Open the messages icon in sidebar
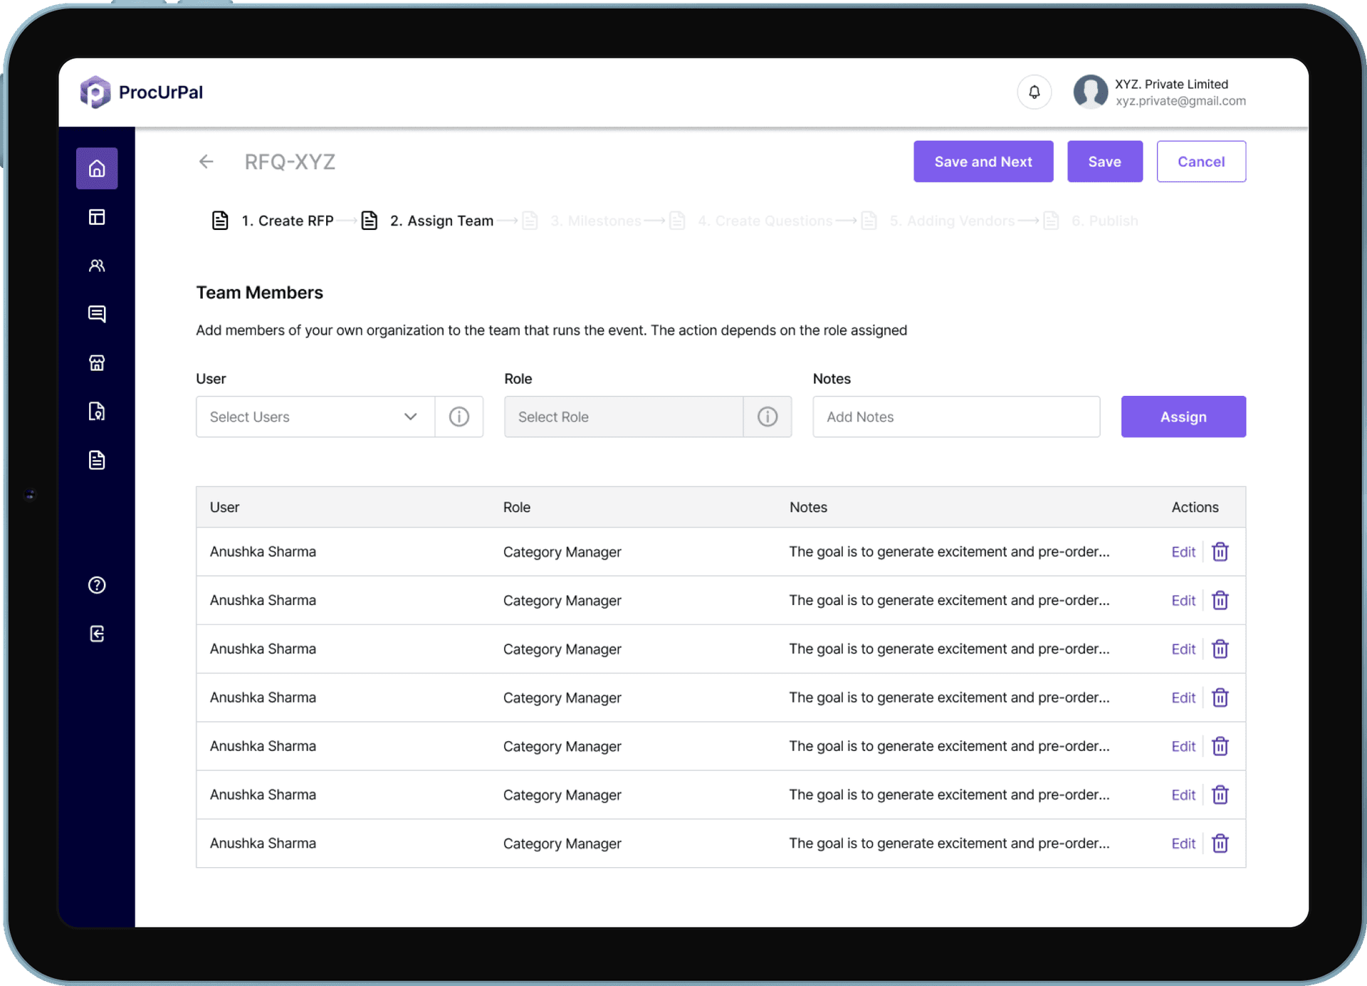 [97, 314]
